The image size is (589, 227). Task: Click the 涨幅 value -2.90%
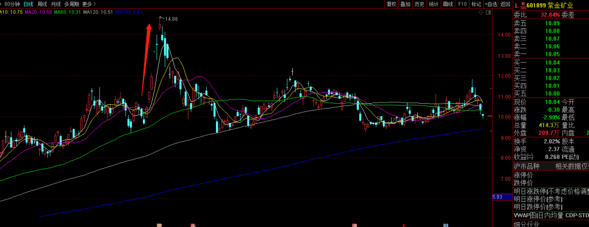click(x=550, y=117)
